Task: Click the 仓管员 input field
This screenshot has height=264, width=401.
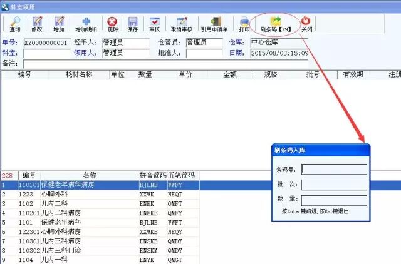Action: tap(205, 43)
